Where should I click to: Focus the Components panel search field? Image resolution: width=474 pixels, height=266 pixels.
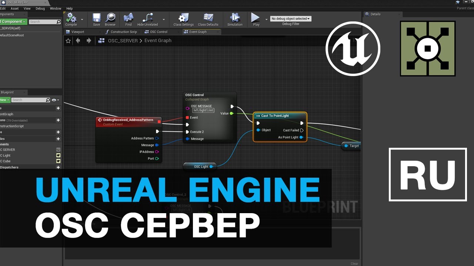point(45,22)
